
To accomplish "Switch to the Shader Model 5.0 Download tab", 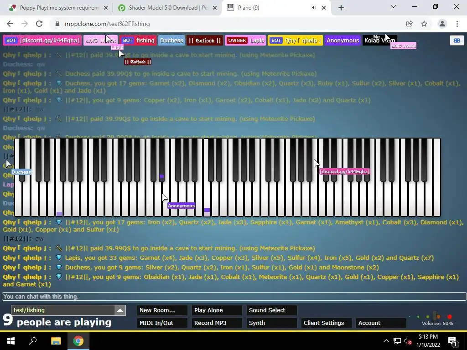I will 167,8.
